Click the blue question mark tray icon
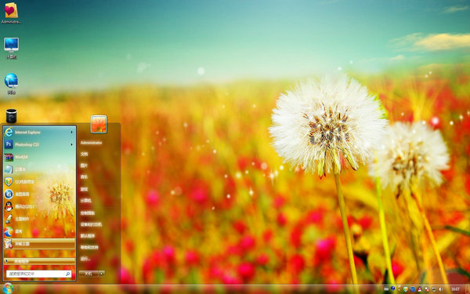Screen dimensions: 470x294 coord(393,289)
